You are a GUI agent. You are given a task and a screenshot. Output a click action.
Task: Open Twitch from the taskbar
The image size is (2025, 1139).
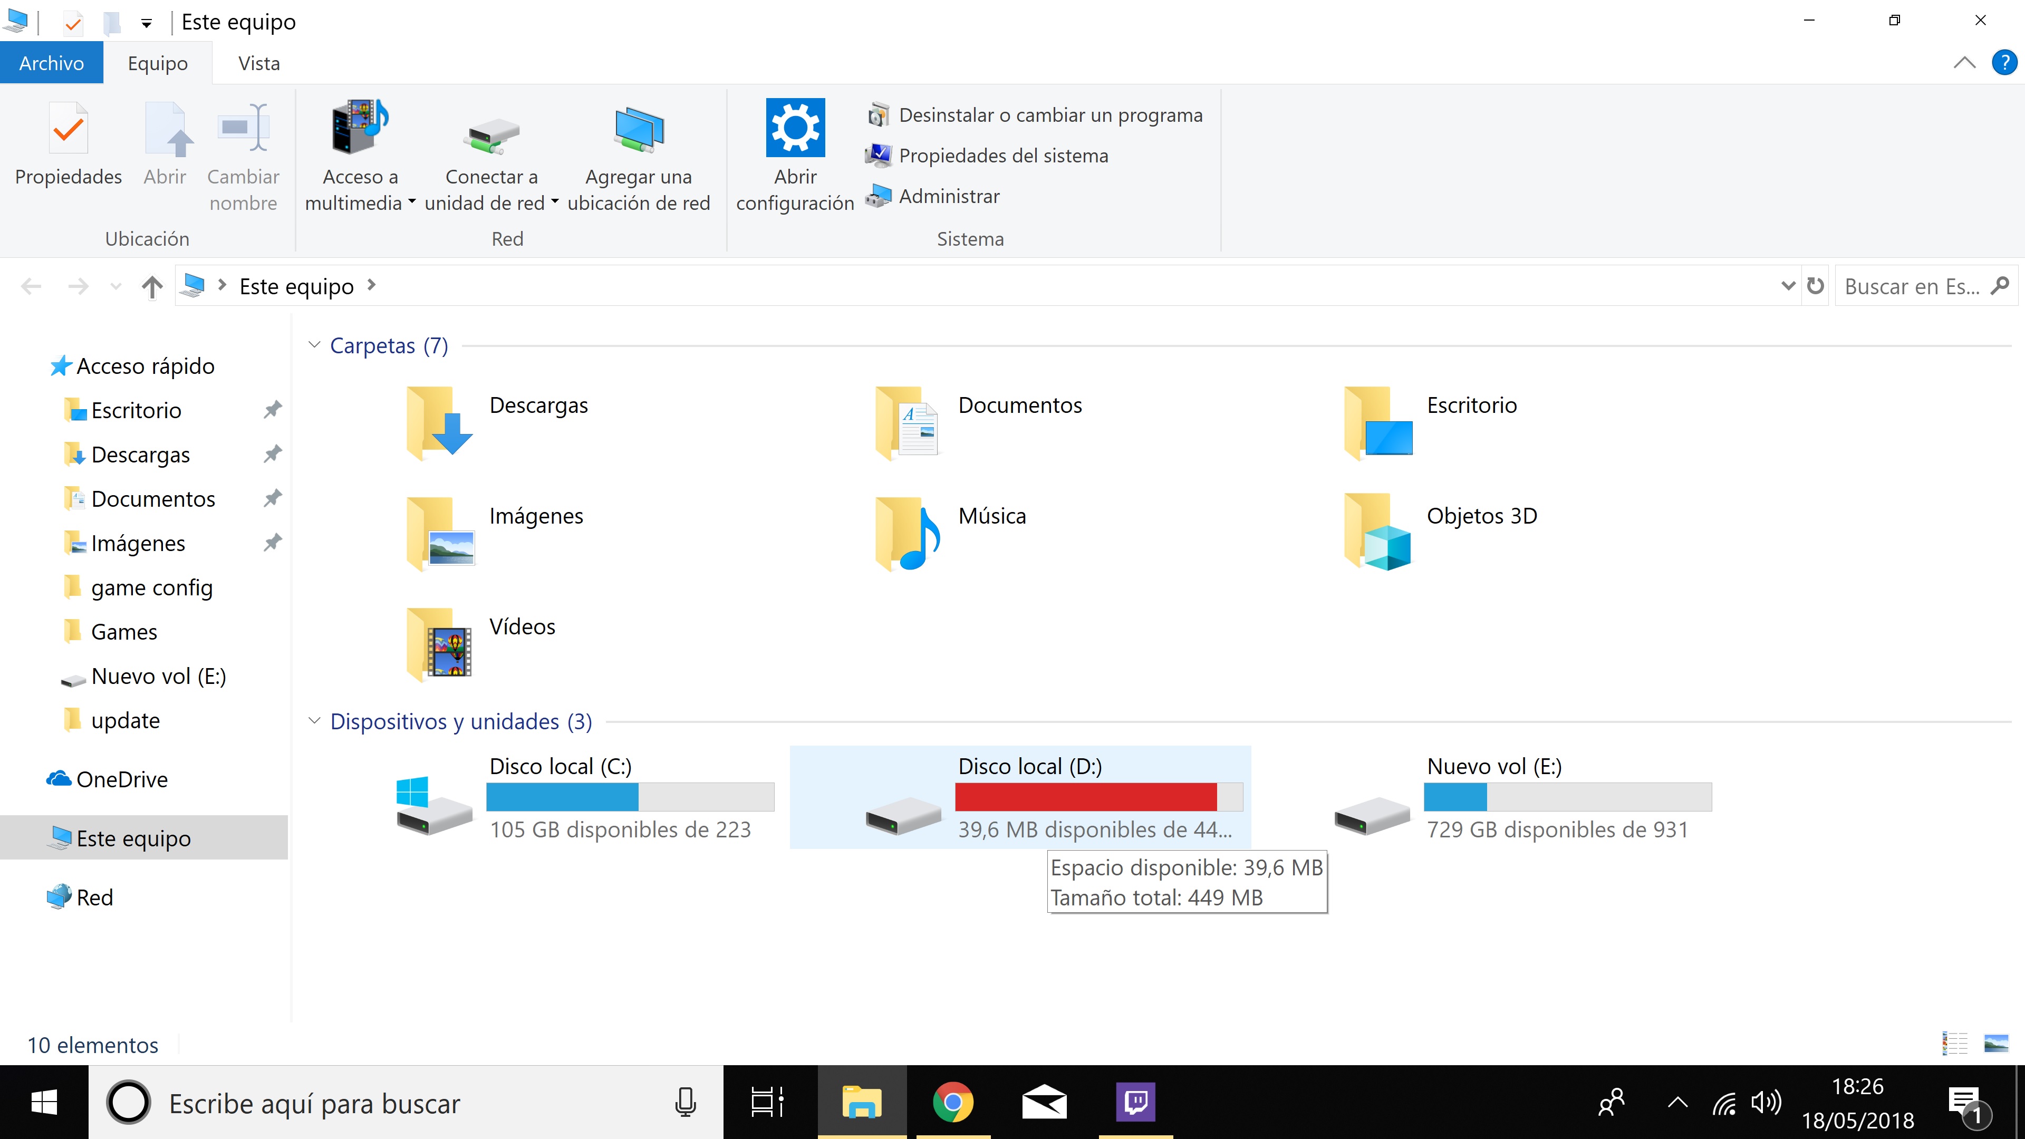(1135, 1103)
